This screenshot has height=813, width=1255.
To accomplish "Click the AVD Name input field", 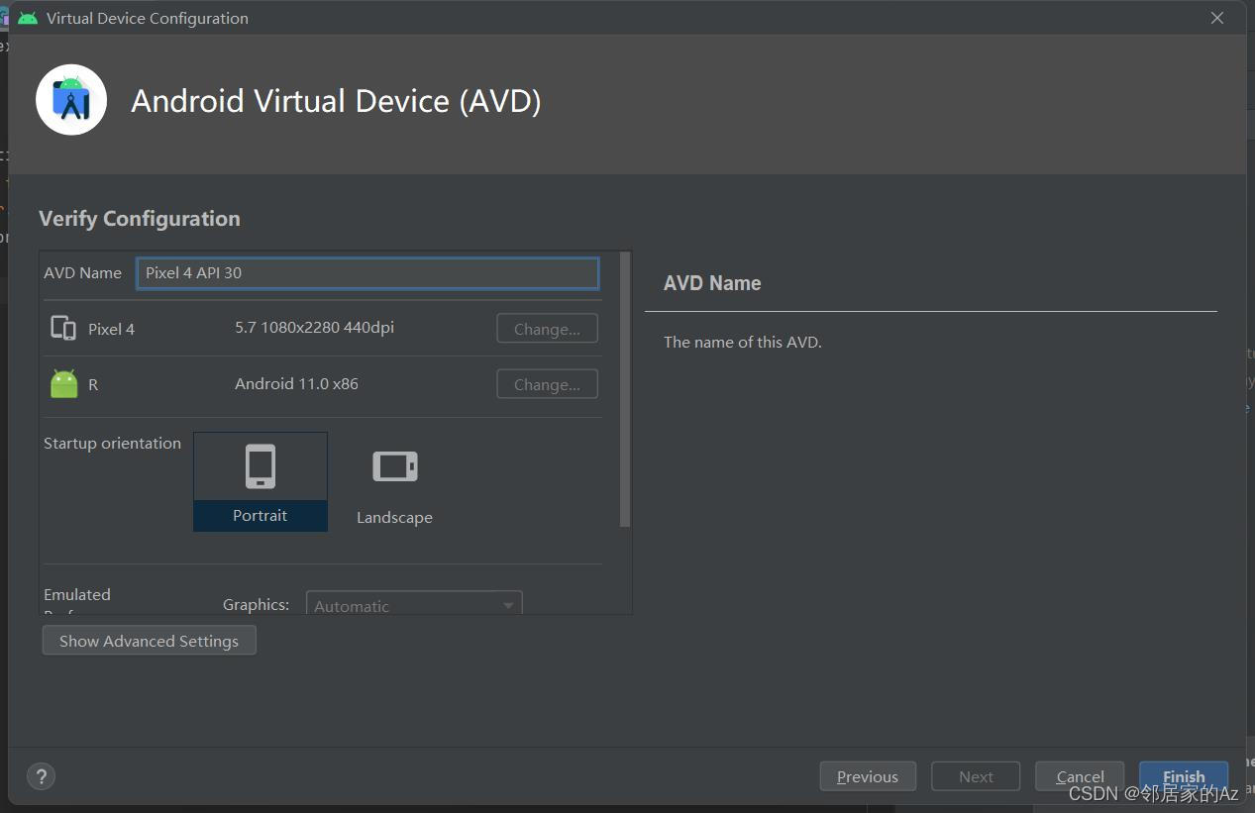I will [367, 273].
